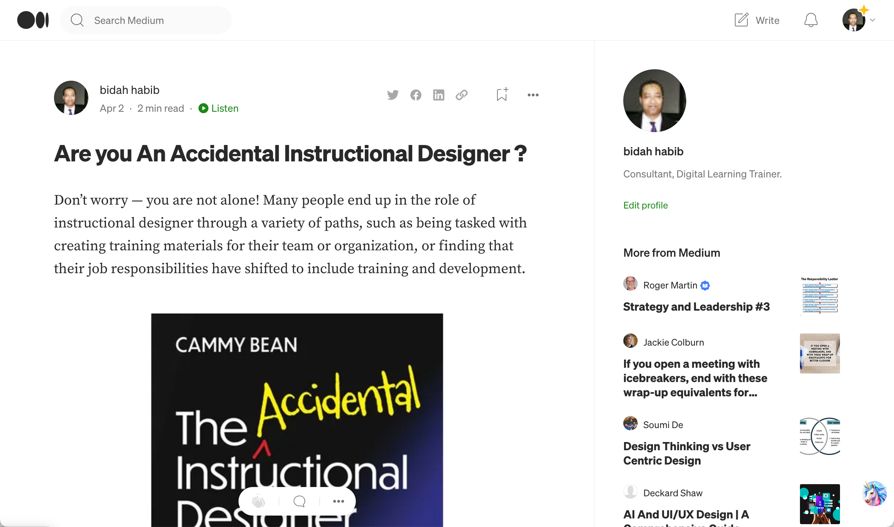Open floating bar more options ellipsis
Image resolution: width=894 pixels, height=527 pixels.
point(338,501)
